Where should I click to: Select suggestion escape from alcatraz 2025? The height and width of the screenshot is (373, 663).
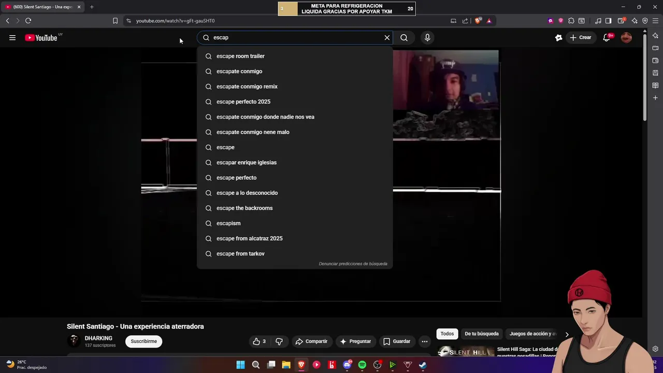click(295, 238)
